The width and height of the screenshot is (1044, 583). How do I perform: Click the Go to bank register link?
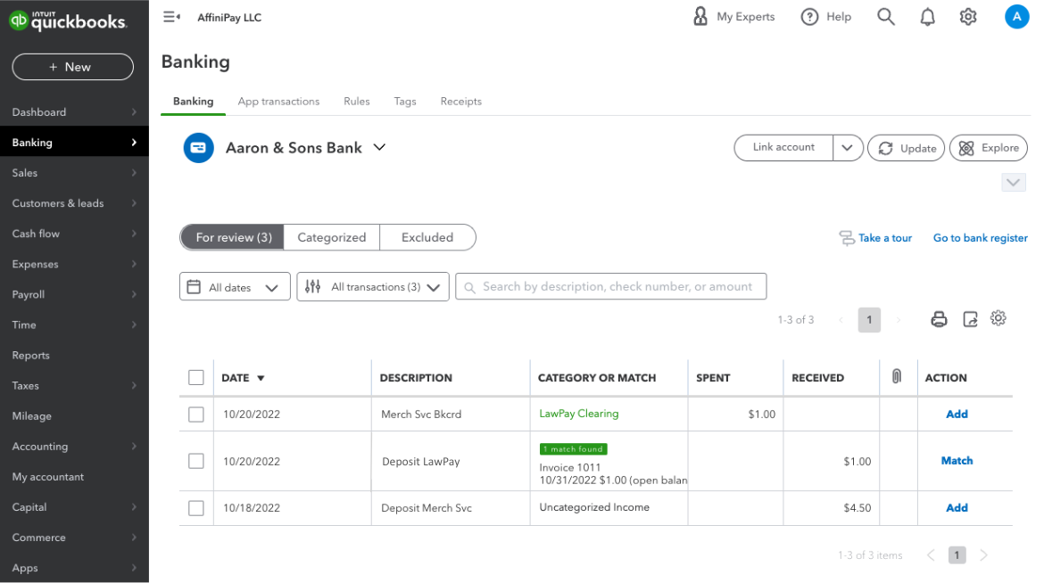pos(980,238)
